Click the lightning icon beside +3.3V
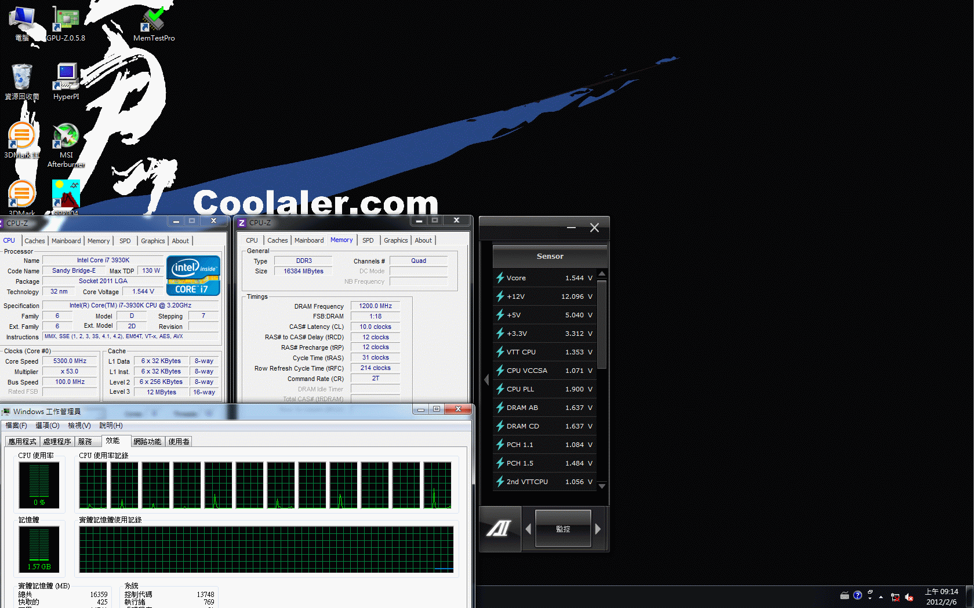Image resolution: width=974 pixels, height=608 pixels. click(500, 334)
